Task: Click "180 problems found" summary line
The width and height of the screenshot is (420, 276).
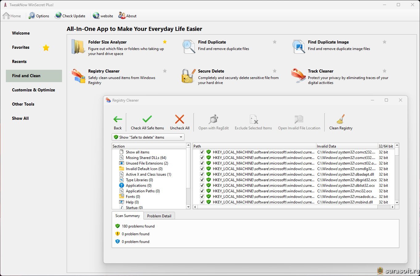Action: pyautogui.click(x=138, y=226)
